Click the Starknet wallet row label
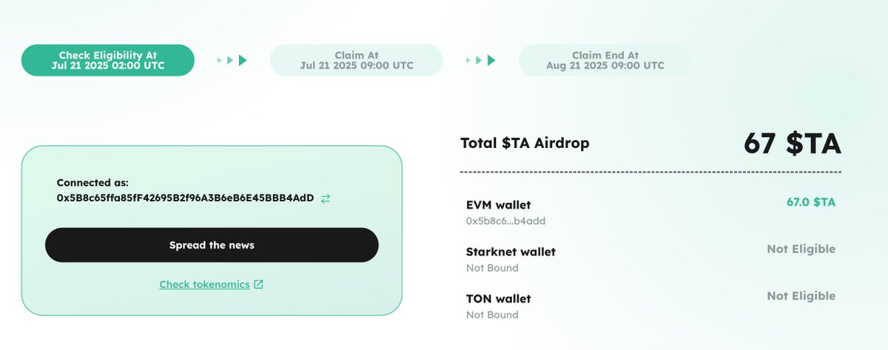Image resolution: width=888 pixels, height=350 pixels. click(x=511, y=252)
